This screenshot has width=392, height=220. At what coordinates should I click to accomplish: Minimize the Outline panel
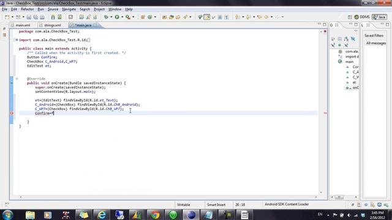pos(350,24)
